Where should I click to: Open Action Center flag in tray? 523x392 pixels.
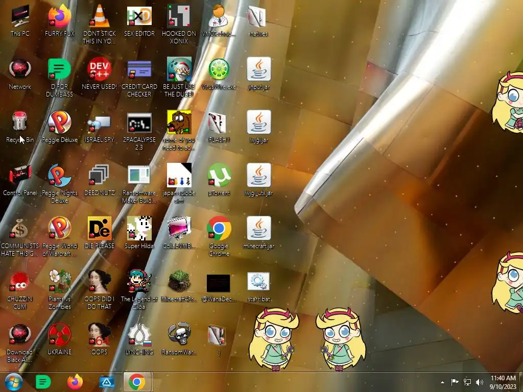click(455, 382)
